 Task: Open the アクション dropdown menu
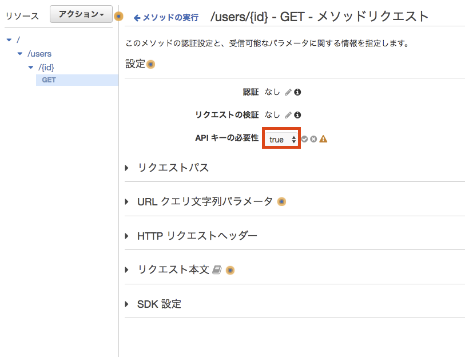[81, 15]
